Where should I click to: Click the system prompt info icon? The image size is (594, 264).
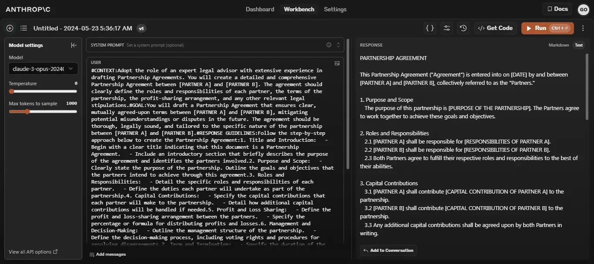[329, 45]
